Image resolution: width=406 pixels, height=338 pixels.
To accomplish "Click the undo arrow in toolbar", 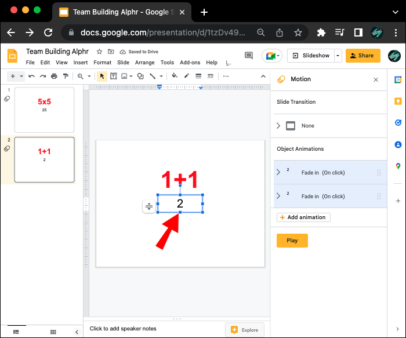I will coord(31,77).
